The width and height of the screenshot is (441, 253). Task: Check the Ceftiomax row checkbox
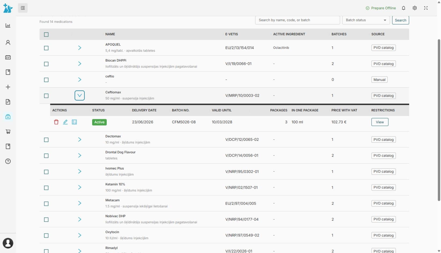tap(46, 96)
